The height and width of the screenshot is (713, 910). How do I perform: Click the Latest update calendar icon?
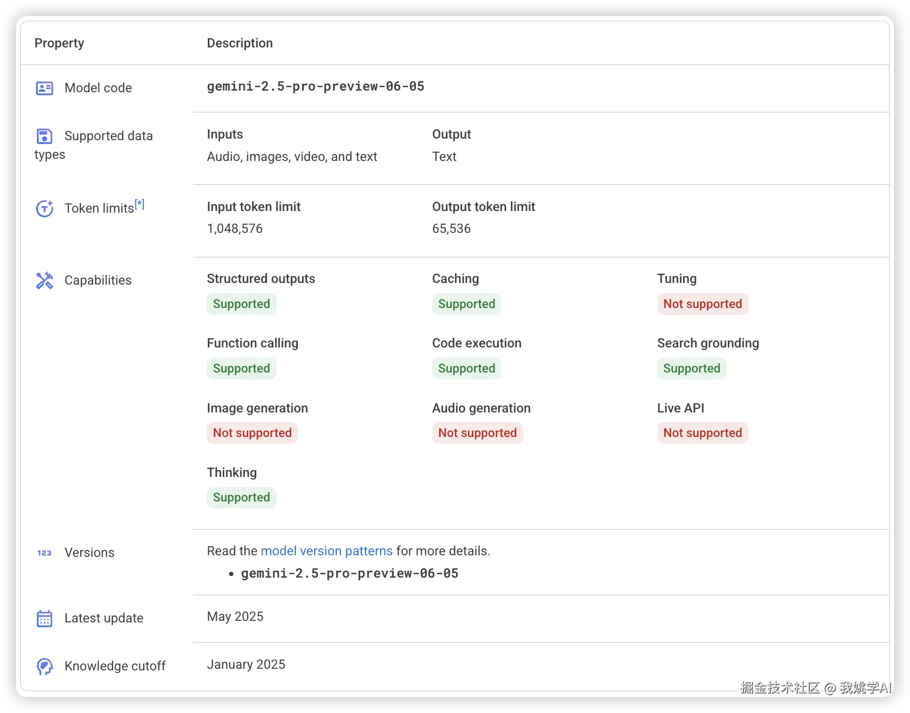point(45,619)
